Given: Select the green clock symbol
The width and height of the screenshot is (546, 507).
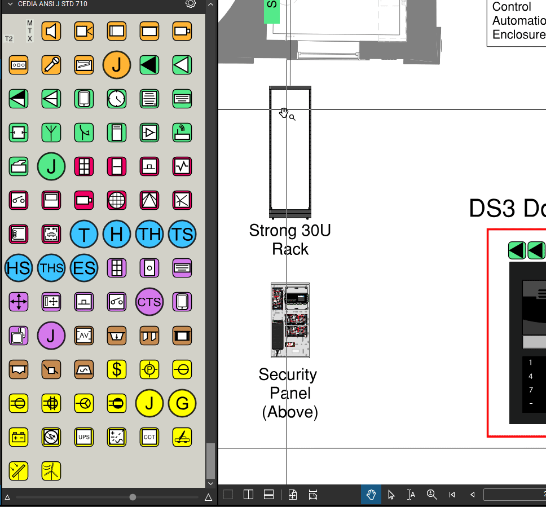Looking at the screenshot, I should [117, 99].
